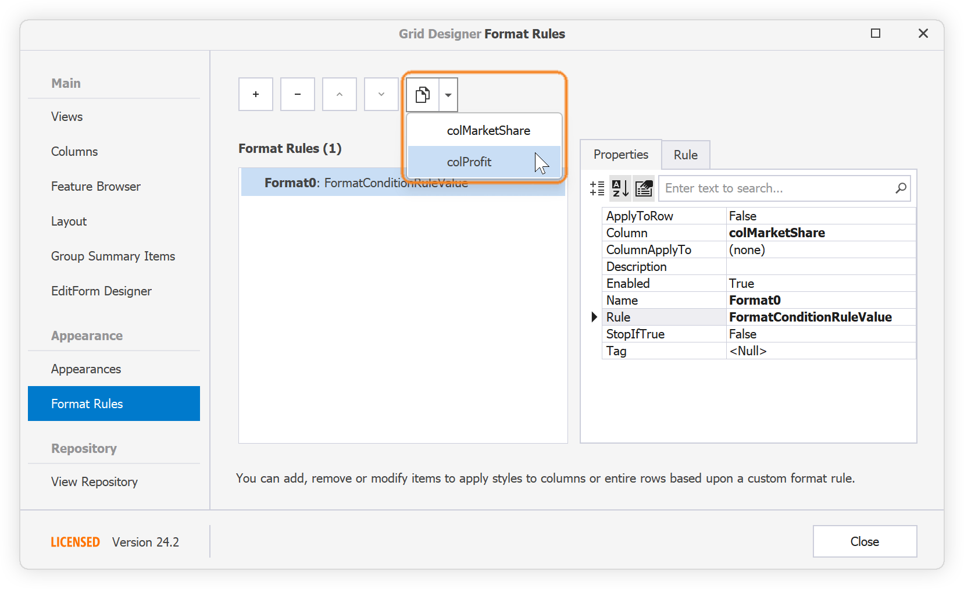The height and width of the screenshot is (589, 964).
Task: Expand the Rule property row
Action: tap(593, 317)
